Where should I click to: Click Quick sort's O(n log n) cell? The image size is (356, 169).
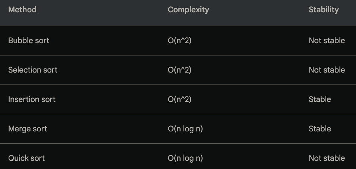point(185,158)
